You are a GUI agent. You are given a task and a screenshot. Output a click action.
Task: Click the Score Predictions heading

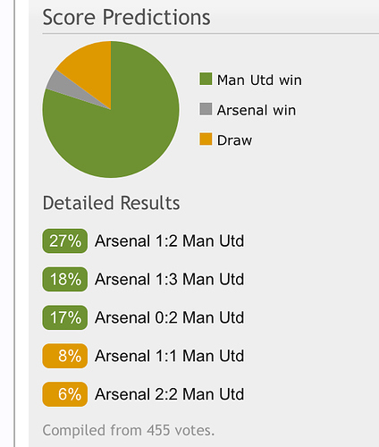[127, 17]
